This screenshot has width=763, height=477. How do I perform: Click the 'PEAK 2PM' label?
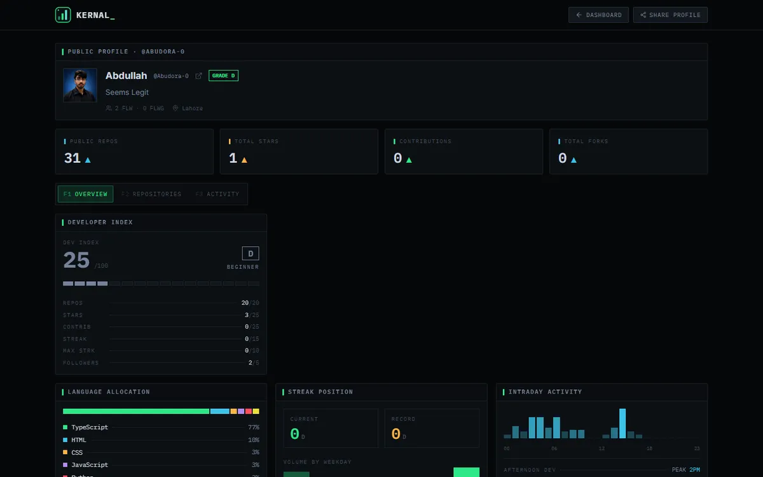click(x=686, y=470)
